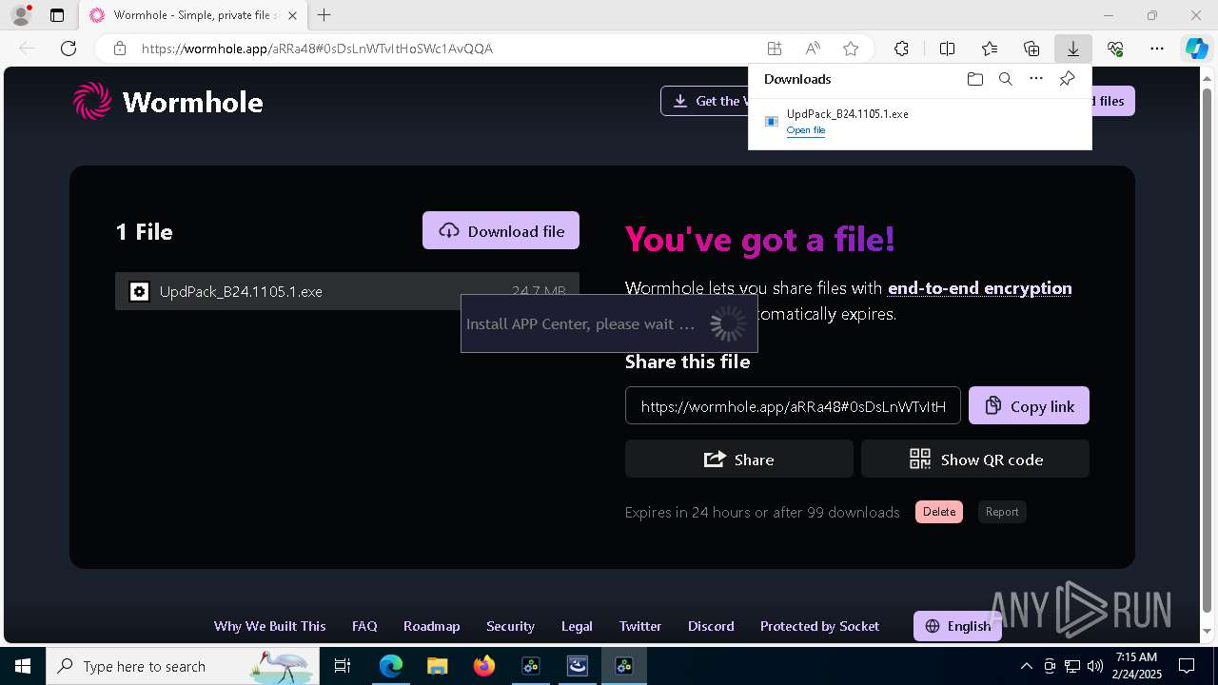Click the Wormhole logo in header

pyautogui.click(x=168, y=102)
